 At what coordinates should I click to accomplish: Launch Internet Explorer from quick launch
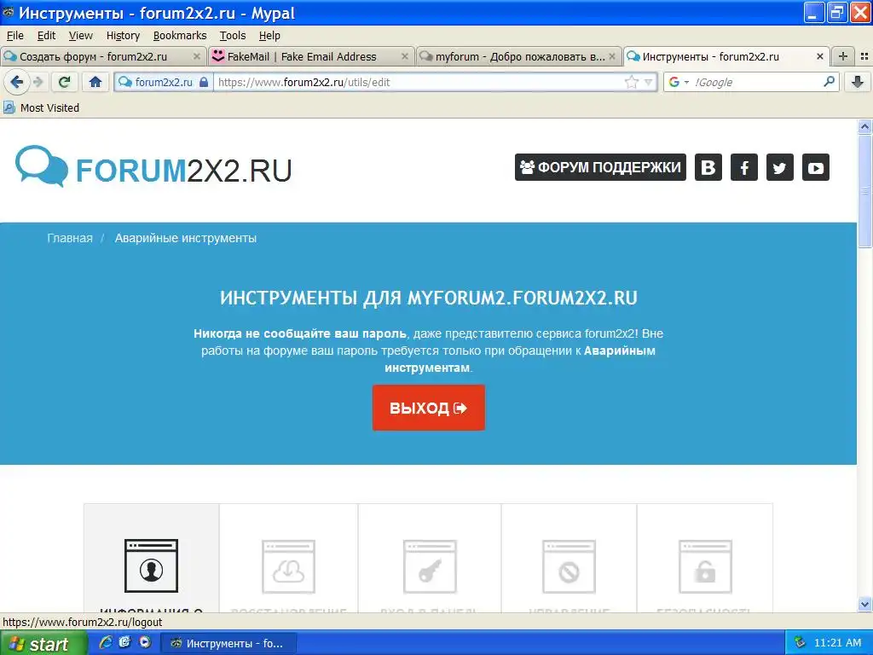coord(105,642)
